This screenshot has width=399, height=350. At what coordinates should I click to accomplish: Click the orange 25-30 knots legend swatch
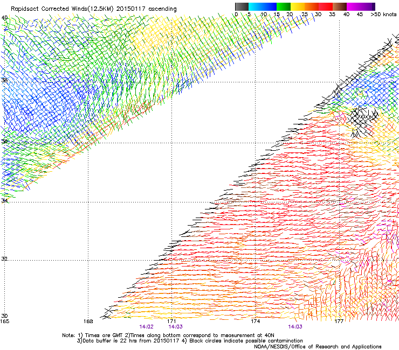tap(312, 6)
